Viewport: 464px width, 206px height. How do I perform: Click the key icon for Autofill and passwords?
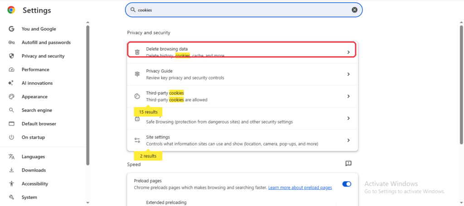pyautogui.click(x=11, y=42)
